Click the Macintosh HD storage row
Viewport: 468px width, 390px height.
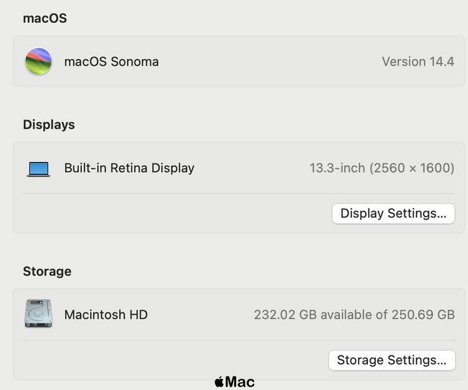[239, 315]
